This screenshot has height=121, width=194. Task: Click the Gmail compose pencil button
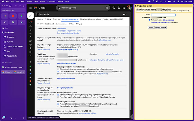[x=30, y=16]
